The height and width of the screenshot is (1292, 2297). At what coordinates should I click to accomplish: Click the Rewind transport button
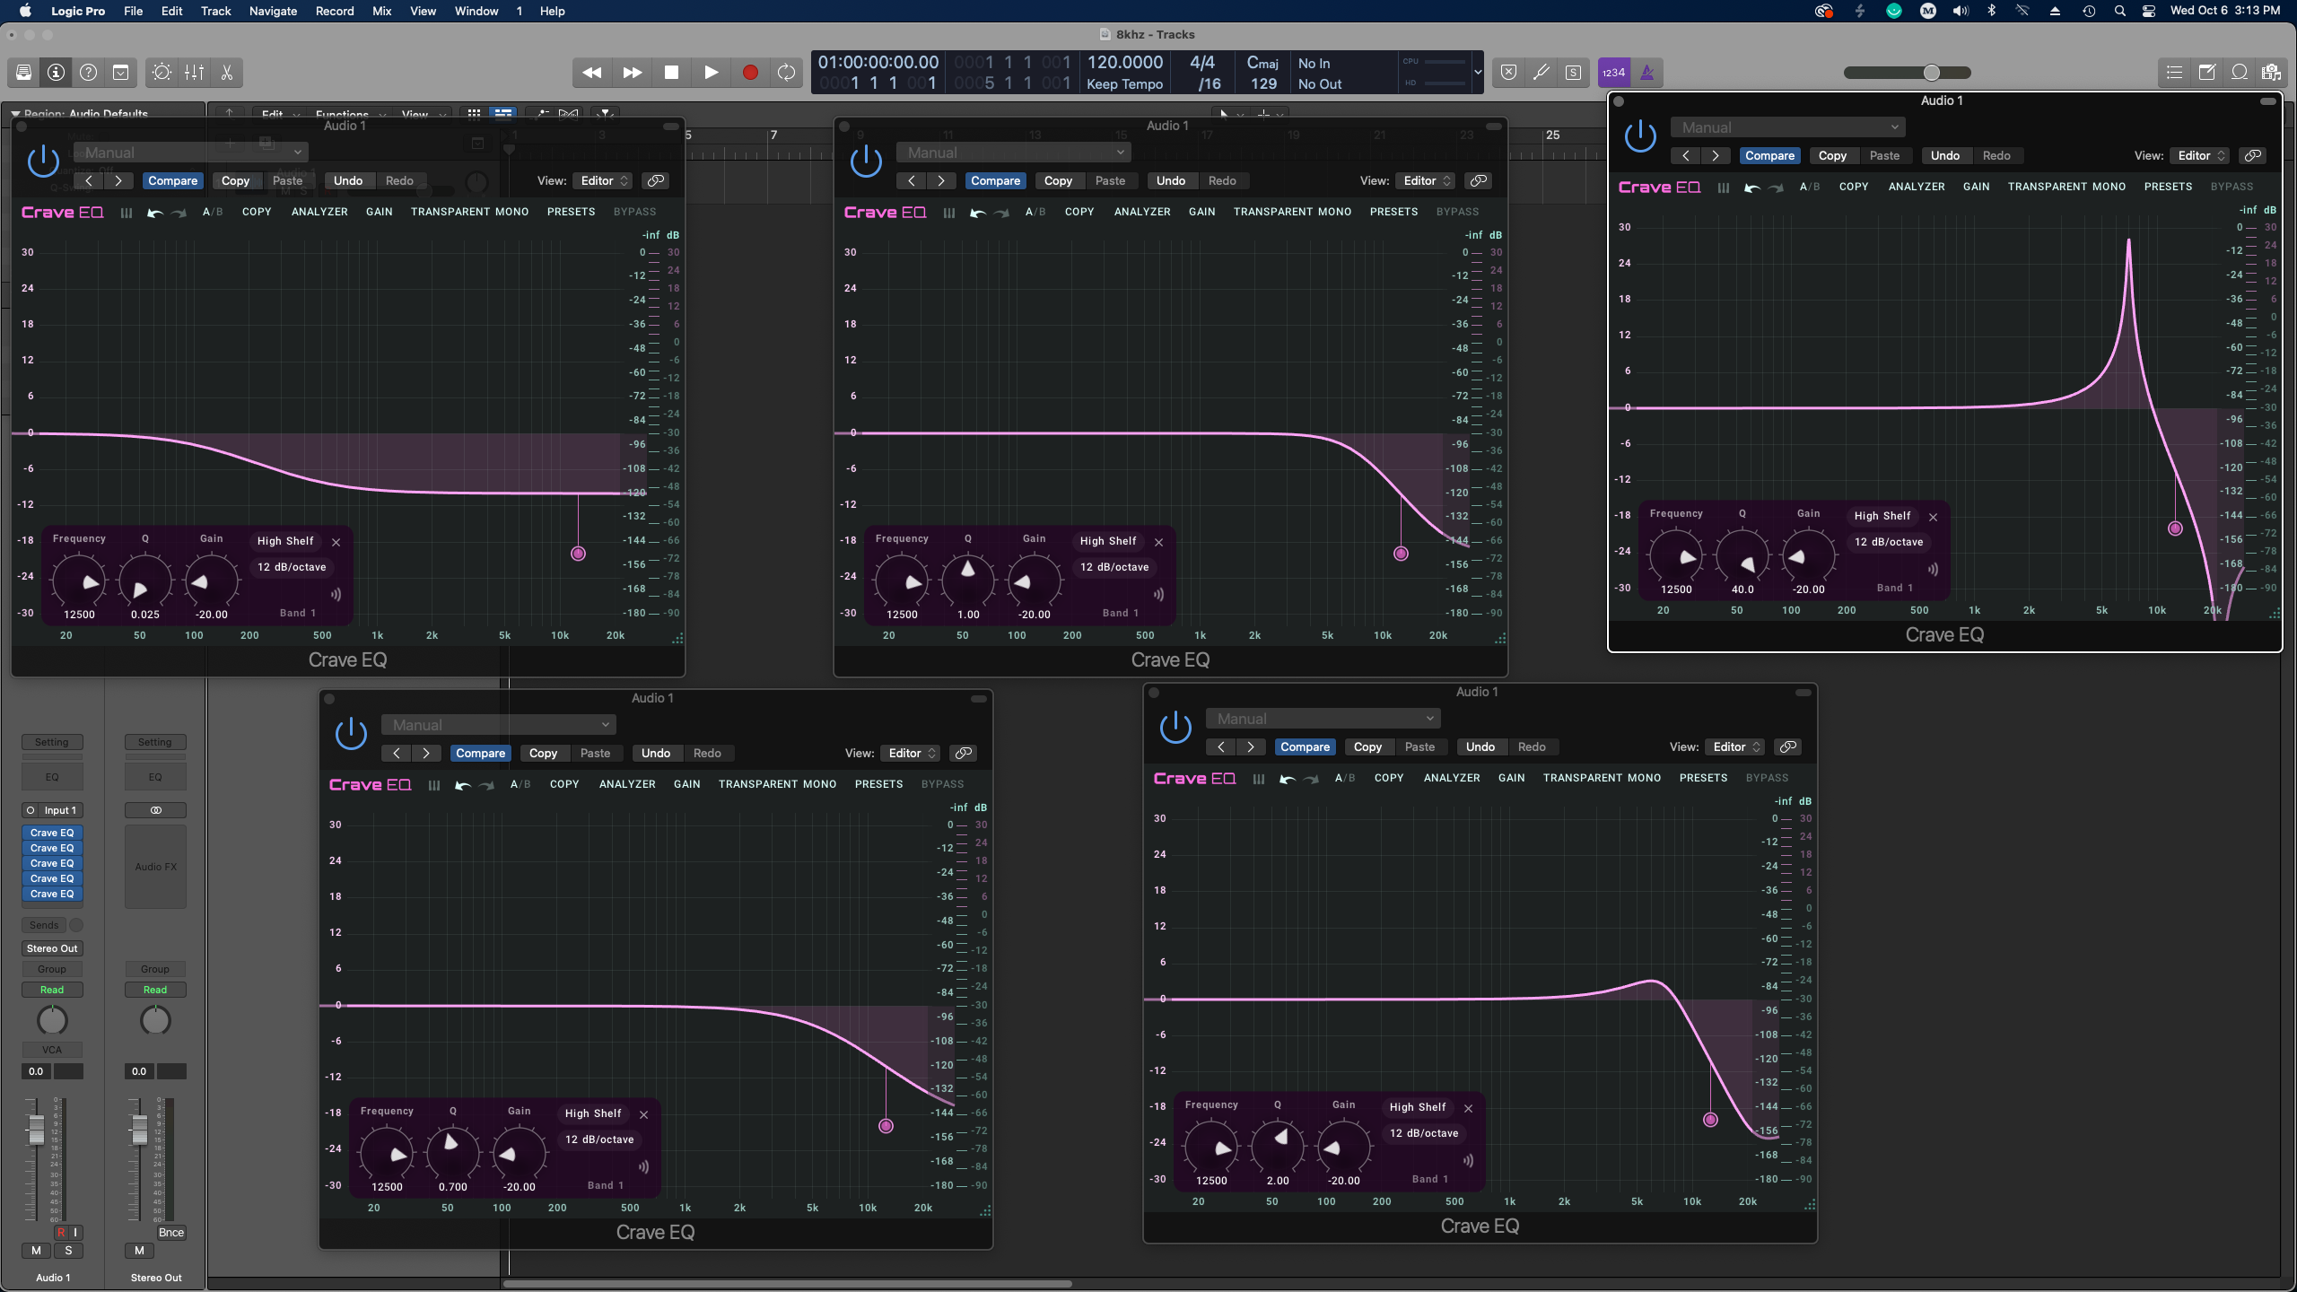[x=592, y=73]
